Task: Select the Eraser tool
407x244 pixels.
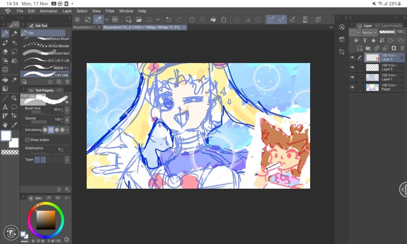Action: pyautogui.click(x=5, y=52)
